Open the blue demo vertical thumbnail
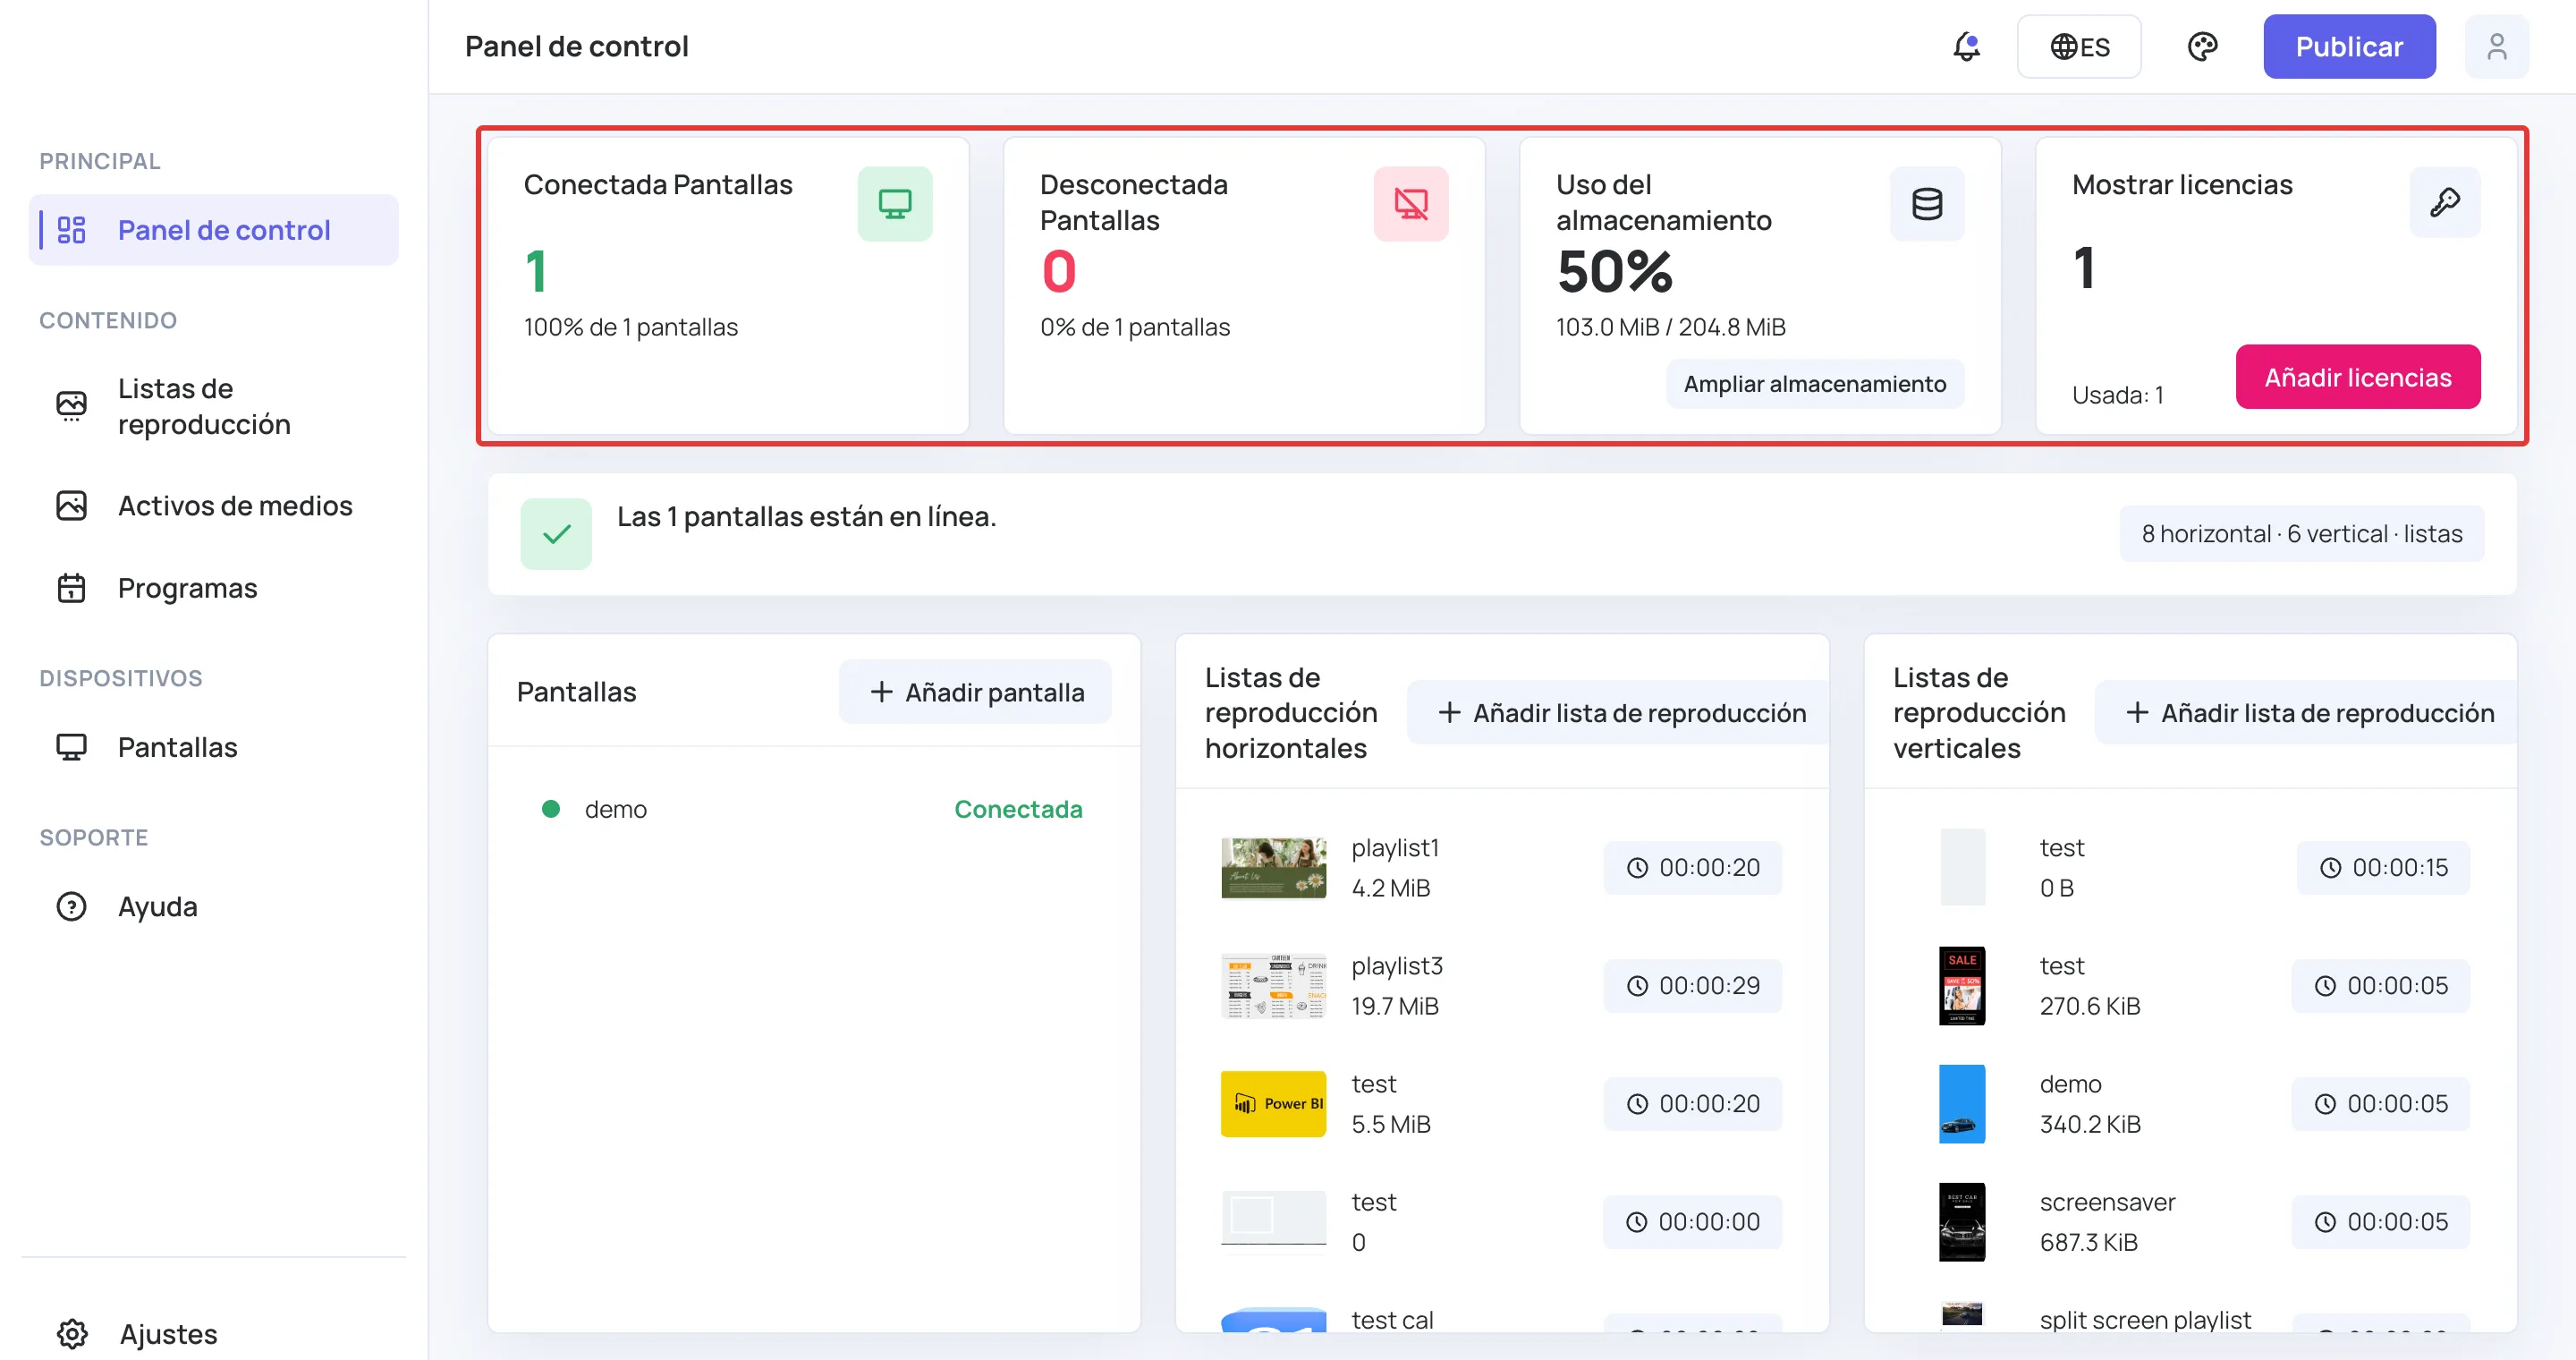The width and height of the screenshot is (2576, 1360). [1962, 1104]
